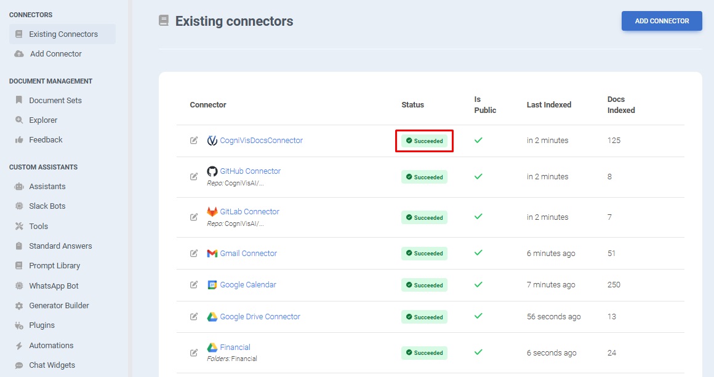Open the Google Calendar link

click(248, 285)
